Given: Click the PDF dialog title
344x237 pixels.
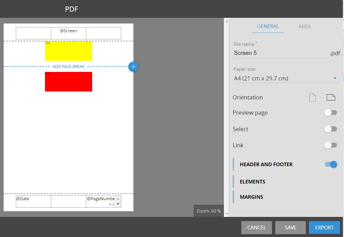Looking at the screenshot, I should point(72,9).
